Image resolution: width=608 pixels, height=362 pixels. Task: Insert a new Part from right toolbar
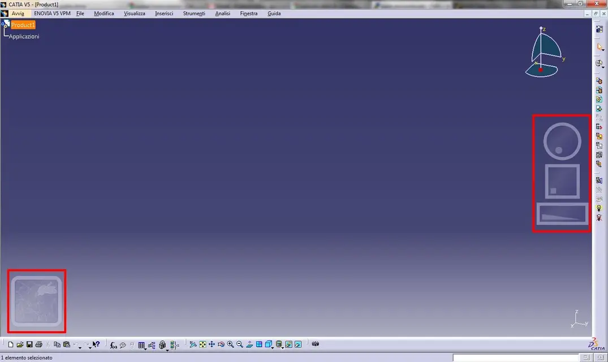pos(599,99)
